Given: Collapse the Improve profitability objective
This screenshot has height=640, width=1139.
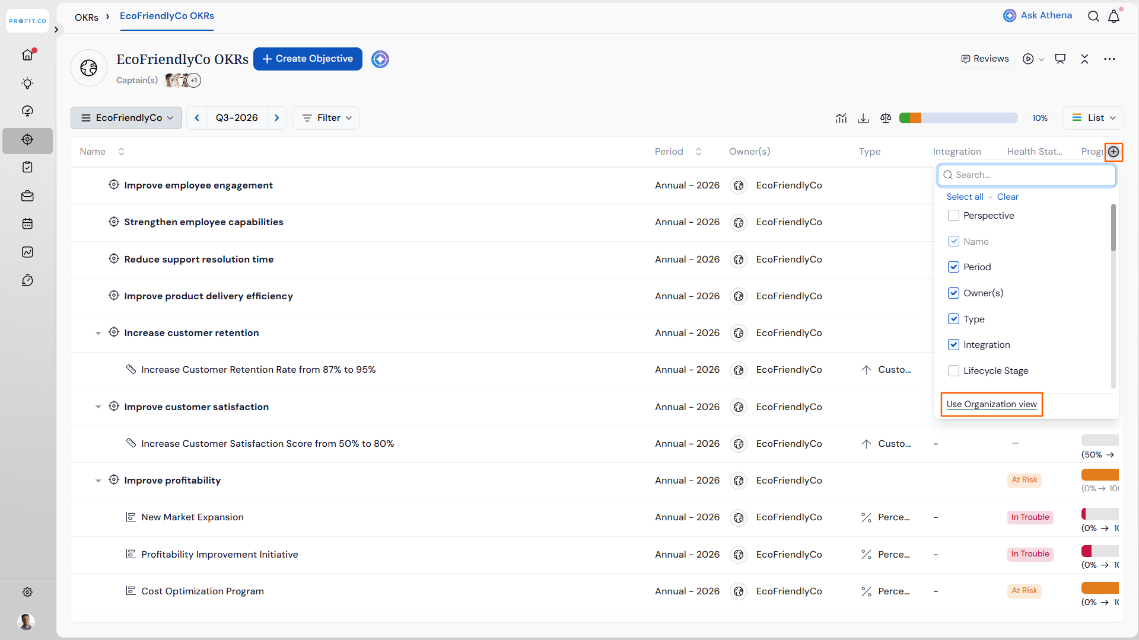Looking at the screenshot, I should [x=98, y=481].
